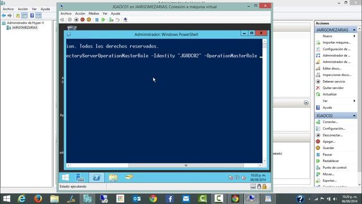This screenshot has height=204, width=362.
Task: Click the Help icon in Hyper-V Manager toolbar
Action: 32,15
